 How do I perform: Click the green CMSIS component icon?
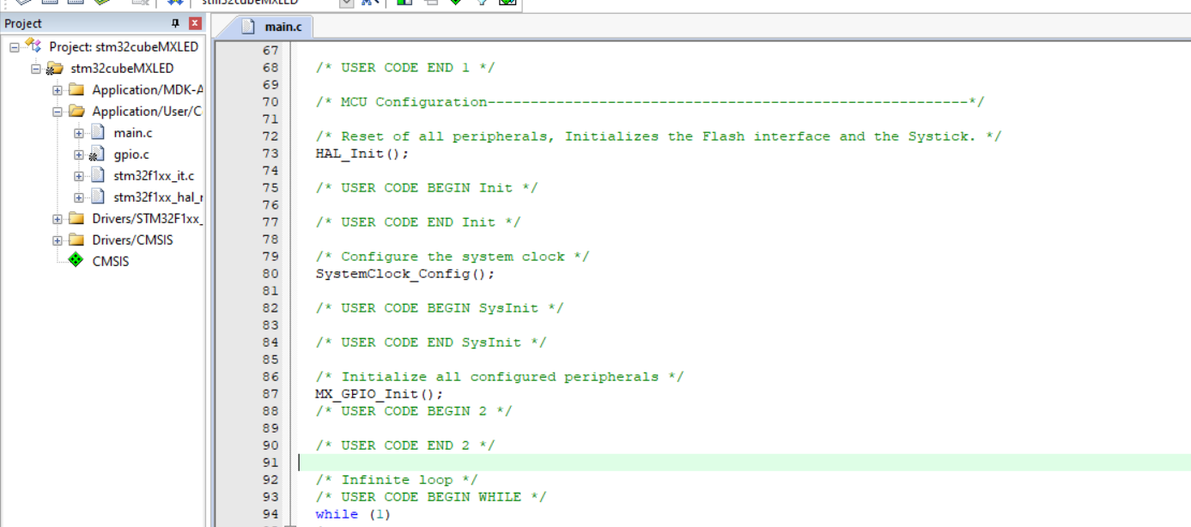coord(76,260)
